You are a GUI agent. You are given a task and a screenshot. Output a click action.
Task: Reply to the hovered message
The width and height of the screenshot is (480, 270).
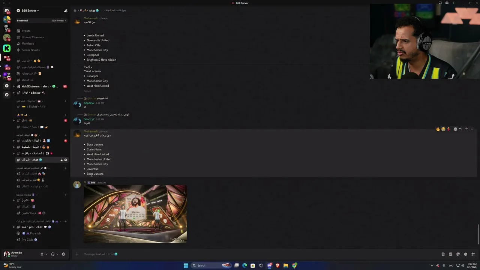pos(460,129)
